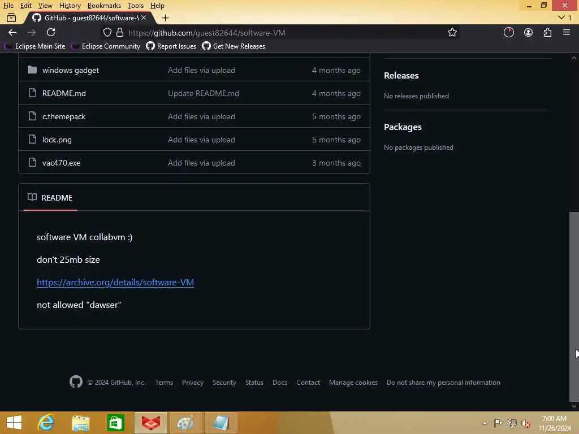Open the Docs footer link

click(x=280, y=383)
